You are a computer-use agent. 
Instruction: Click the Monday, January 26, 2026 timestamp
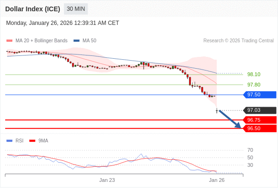(63, 23)
